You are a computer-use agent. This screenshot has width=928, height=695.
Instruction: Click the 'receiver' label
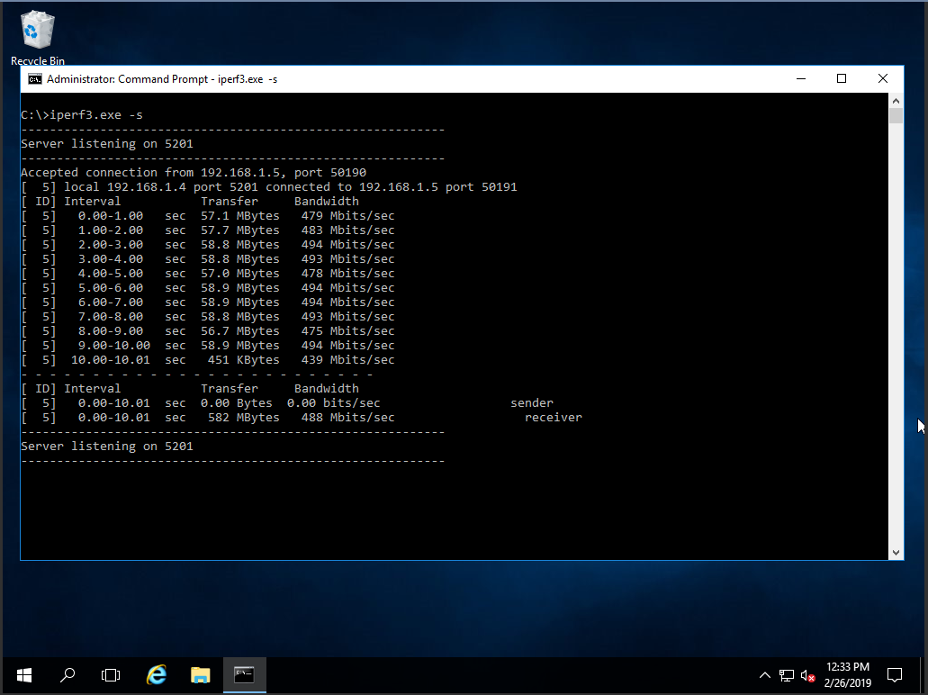(554, 418)
